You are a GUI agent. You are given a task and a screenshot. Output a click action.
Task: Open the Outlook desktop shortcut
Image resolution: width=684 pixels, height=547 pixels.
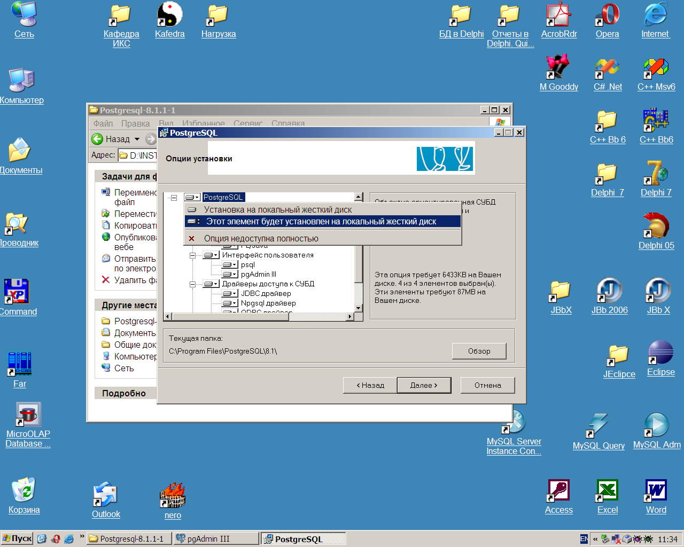point(106,501)
